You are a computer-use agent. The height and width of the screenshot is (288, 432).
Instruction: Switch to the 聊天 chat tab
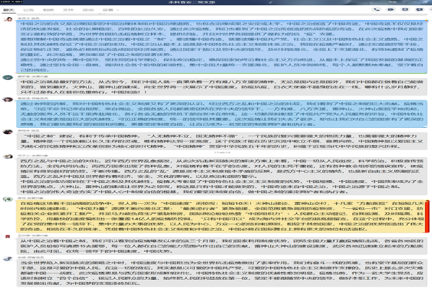[x=12, y=11]
